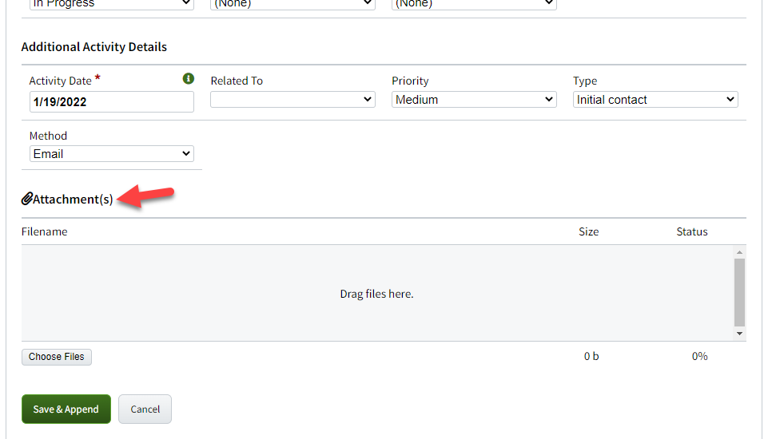768x439 pixels.
Task: Click the Activity Date field showing 1/19/2022
Action: (112, 102)
